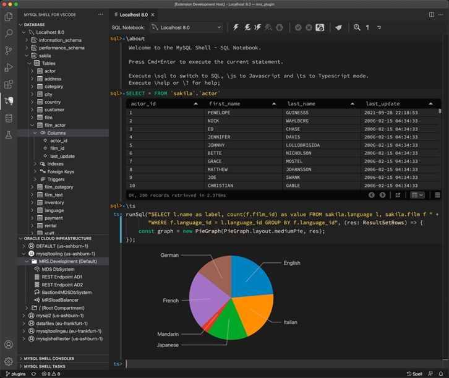Execute statement with lightning bolt icon
The width and height of the screenshot is (449, 378).
click(x=236, y=27)
